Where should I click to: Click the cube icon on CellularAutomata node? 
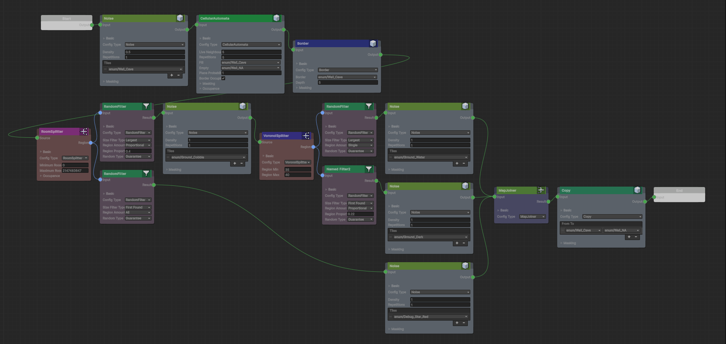276,18
